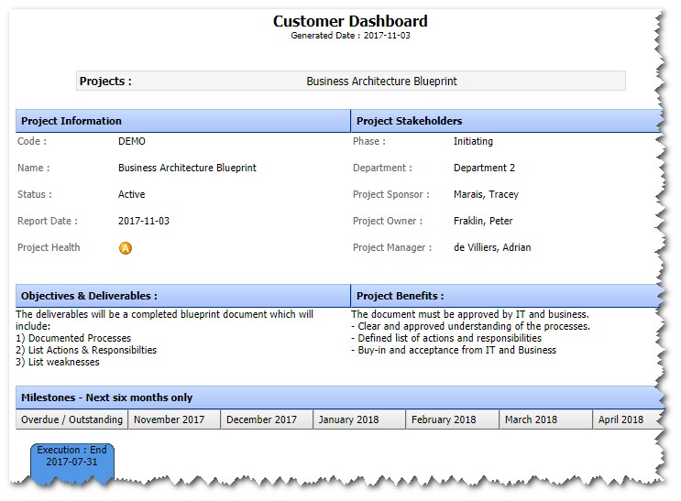Click the Objectives & Deliverables section header
The height and width of the screenshot is (501, 681).
click(x=182, y=296)
